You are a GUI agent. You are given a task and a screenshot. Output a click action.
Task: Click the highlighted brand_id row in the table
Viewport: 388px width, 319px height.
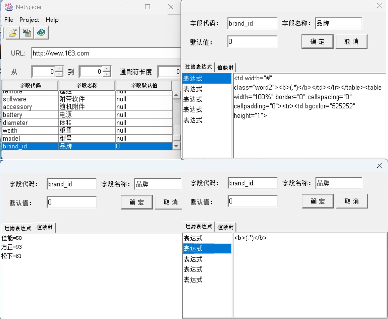pyautogui.click(x=87, y=146)
